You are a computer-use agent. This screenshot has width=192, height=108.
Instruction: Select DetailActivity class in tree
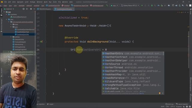[x=18, y=39]
